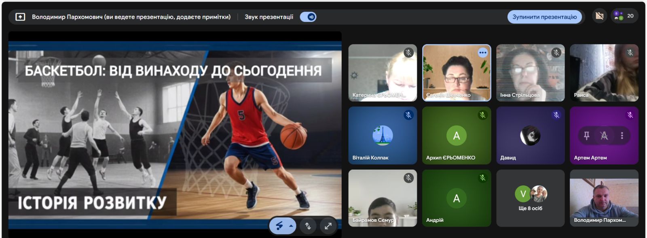This screenshot has height=238, width=647.
Task: Click the presentation upload icon in top bar
Action: [x=20, y=17]
